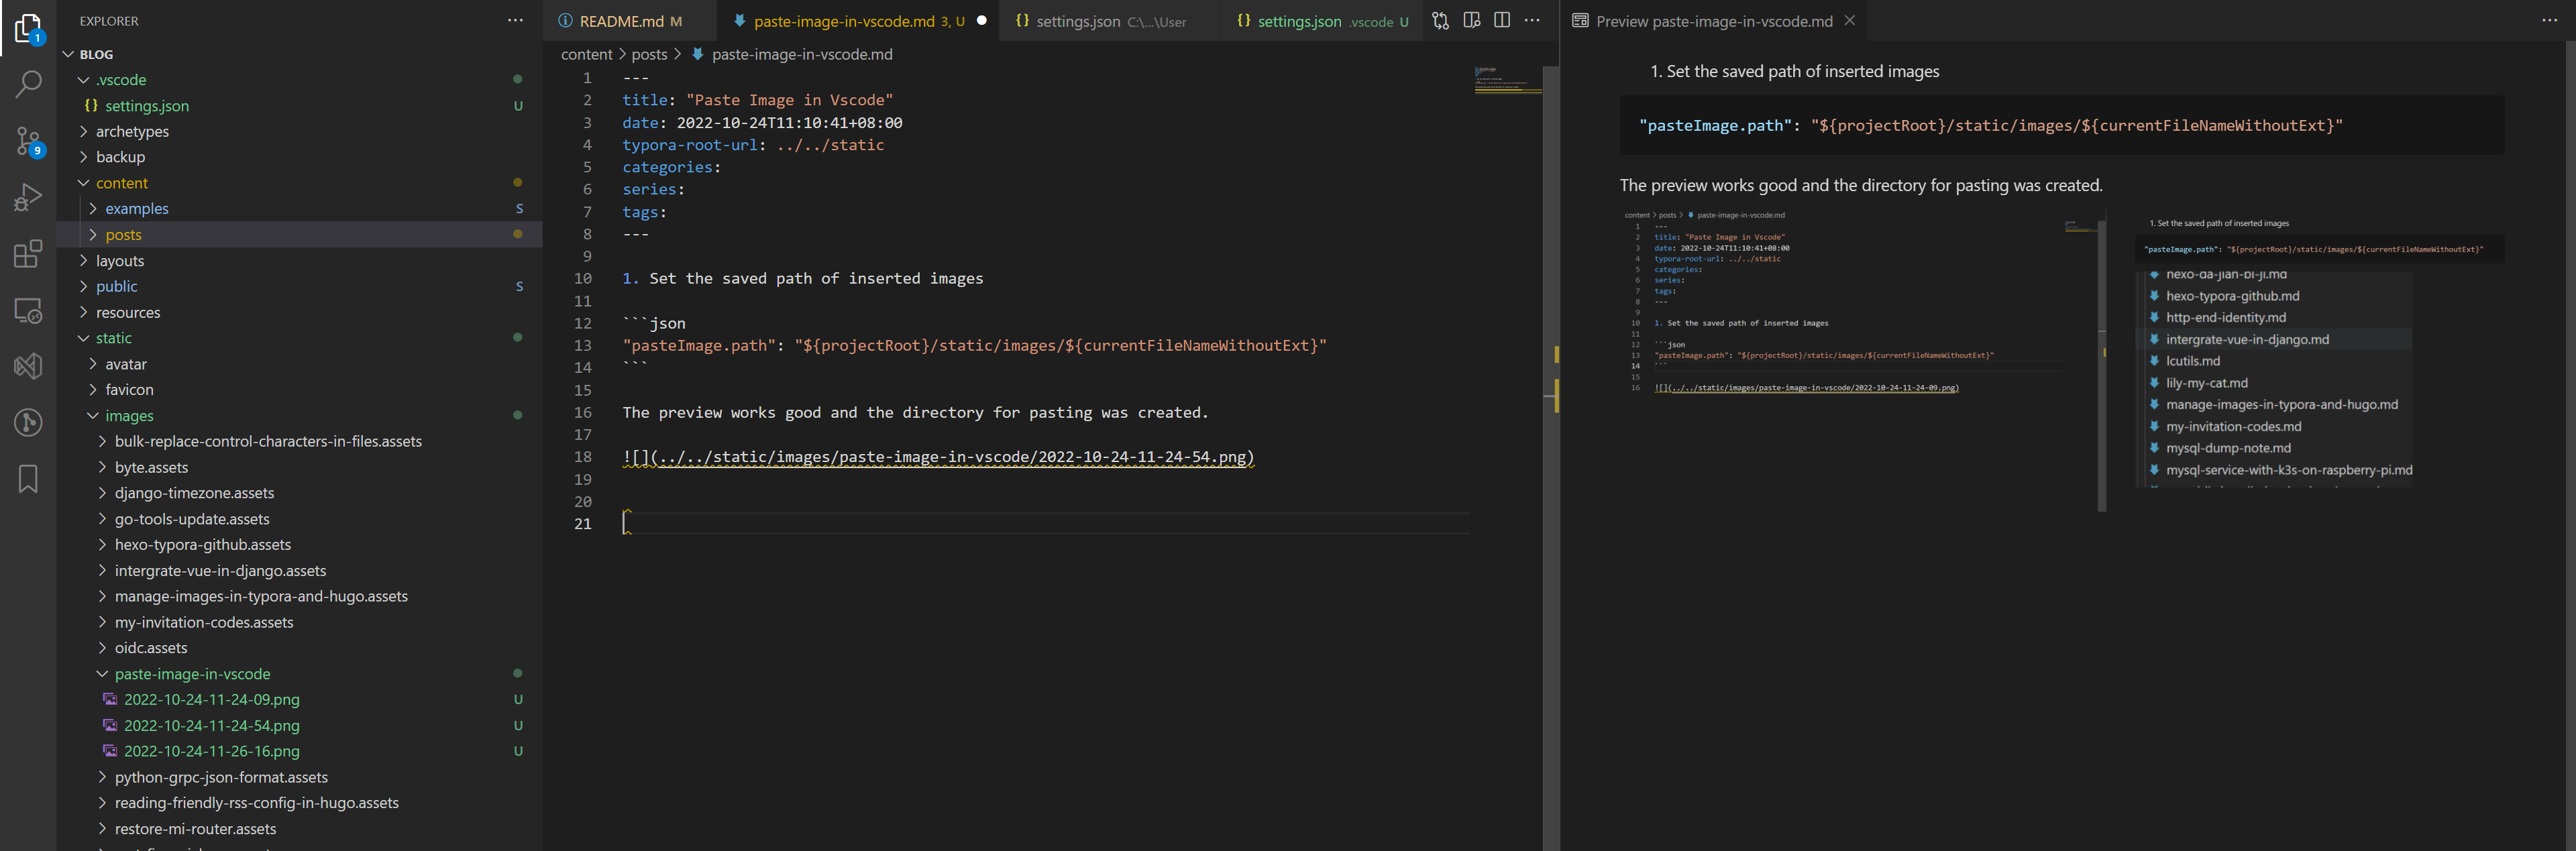The image size is (2576, 851).
Task: Open the Source Control view
Action: 28,141
